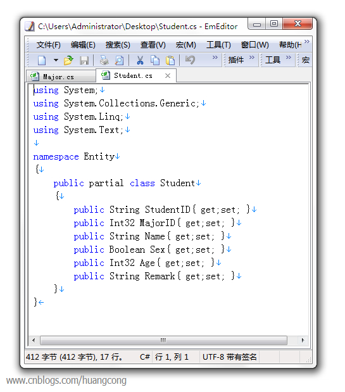Click the scroll left arrow
The width and height of the screenshot is (345, 392).
pos(34,340)
